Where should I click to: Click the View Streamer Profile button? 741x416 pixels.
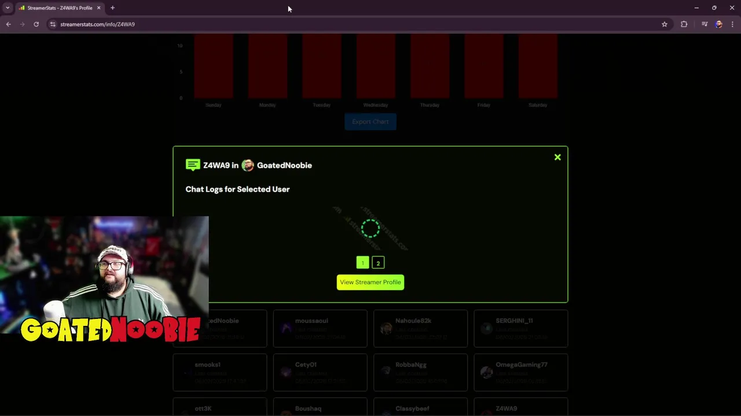pyautogui.click(x=370, y=282)
